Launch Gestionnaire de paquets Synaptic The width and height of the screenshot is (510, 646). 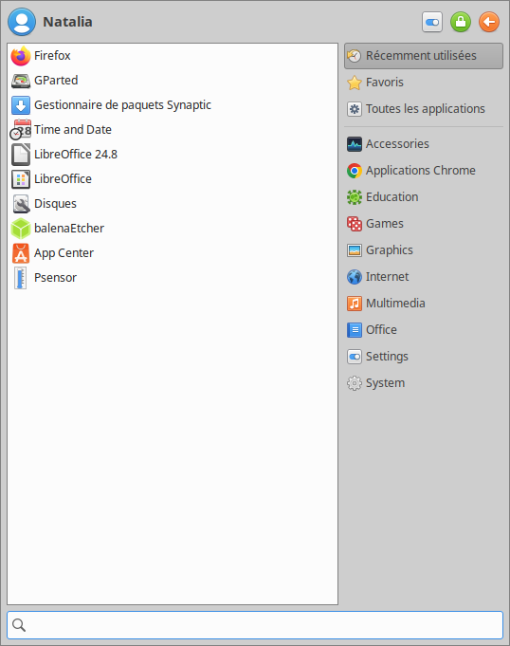pos(122,105)
